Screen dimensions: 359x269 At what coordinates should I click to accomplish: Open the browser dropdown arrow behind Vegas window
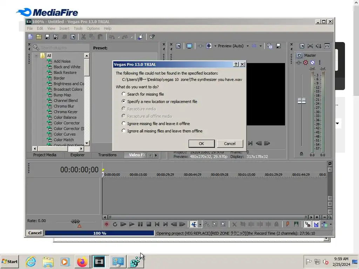tap(337, 123)
